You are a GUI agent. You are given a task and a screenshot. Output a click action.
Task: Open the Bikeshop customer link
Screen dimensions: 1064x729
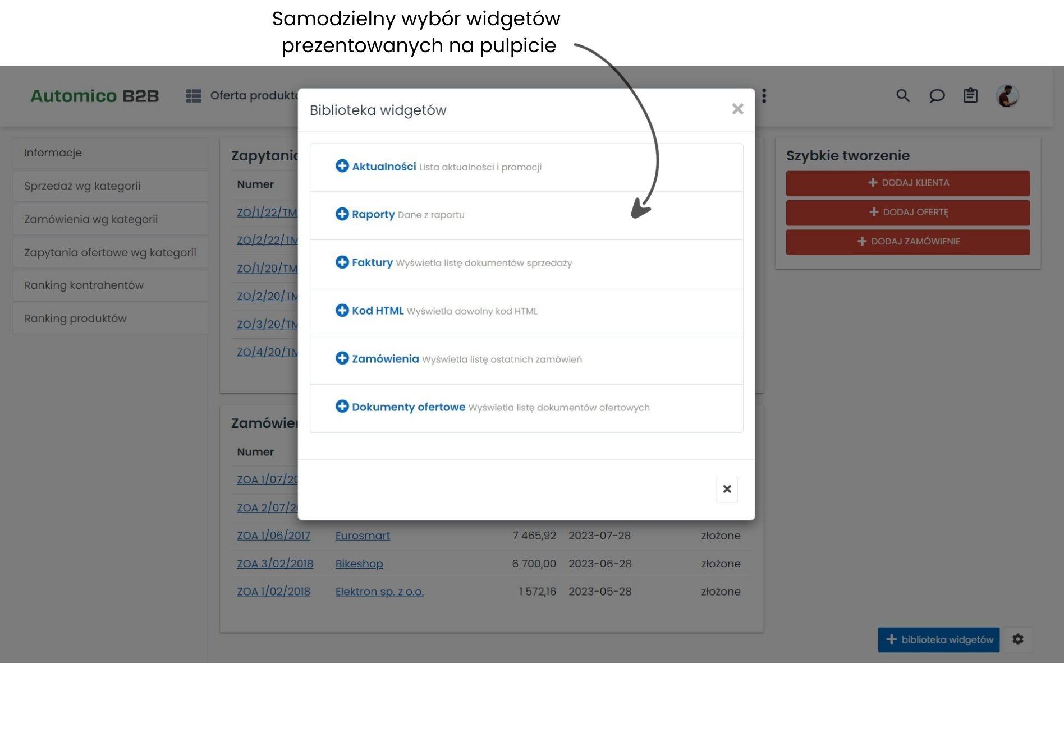pos(359,564)
